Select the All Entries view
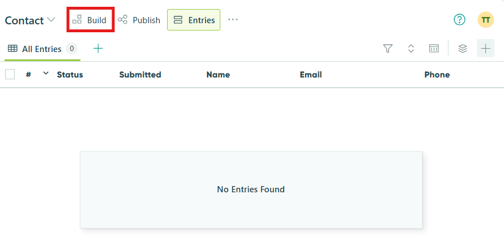Image resolution: width=504 pixels, height=237 pixels. tap(42, 49)
